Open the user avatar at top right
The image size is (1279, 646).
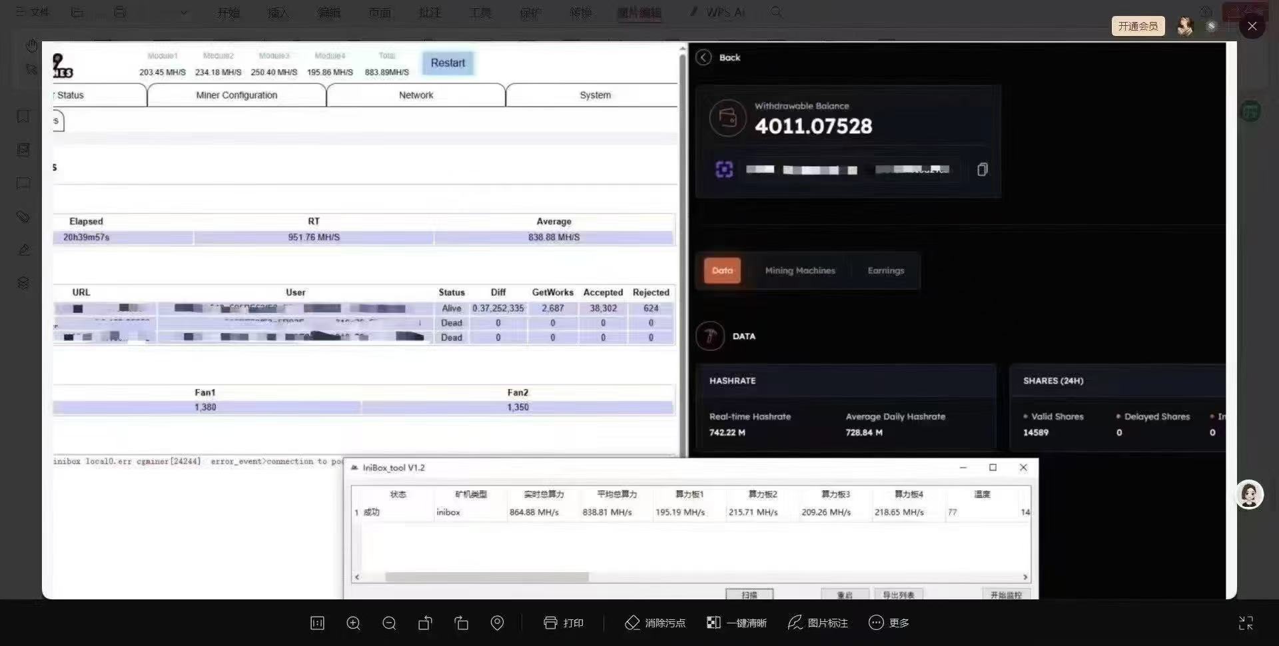1185,26
